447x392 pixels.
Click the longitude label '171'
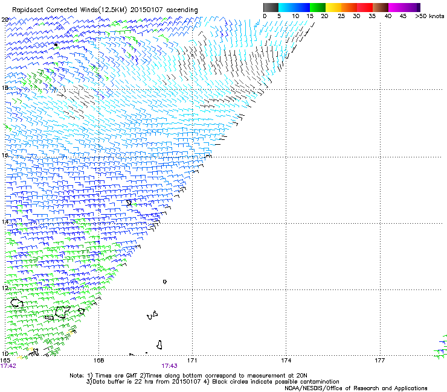192,361
